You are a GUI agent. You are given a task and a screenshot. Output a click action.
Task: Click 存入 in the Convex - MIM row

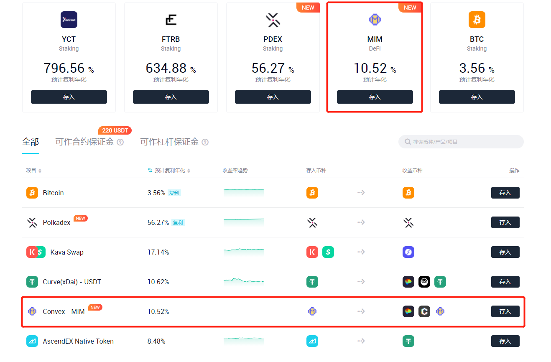[x=505, y=311]
